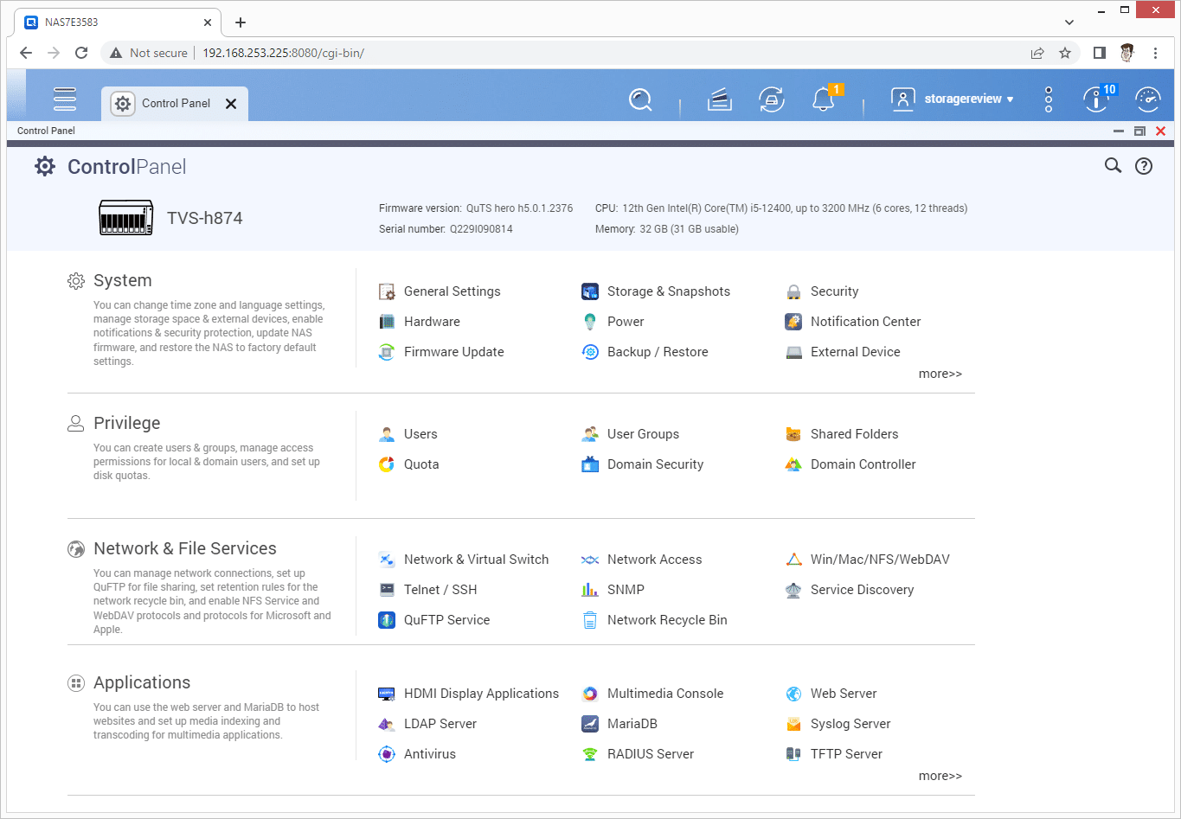
Task: Open Chrome tab search chevron
Action: tap(1069, 22)
